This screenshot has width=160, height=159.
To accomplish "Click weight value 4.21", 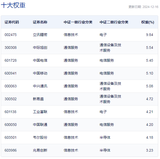I will click(149, 112).
